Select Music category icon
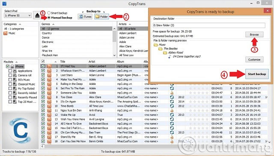The height and width of the screenshot is (156, 274). 6,33
